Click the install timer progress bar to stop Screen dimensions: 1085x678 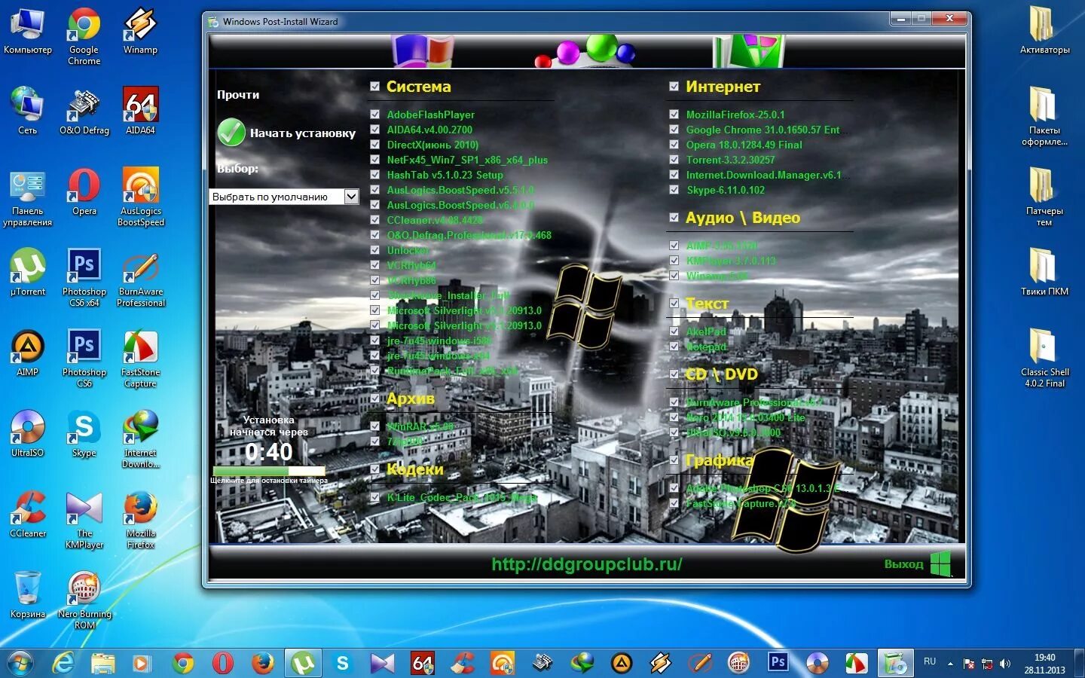point(268,471)
